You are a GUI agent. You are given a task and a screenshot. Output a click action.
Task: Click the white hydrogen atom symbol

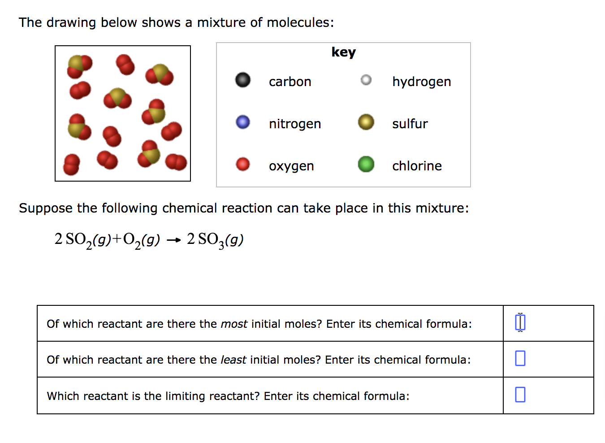click(366, 79)
